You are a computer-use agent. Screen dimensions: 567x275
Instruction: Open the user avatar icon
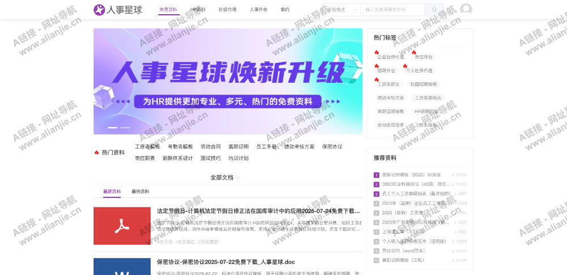(466, 10)
